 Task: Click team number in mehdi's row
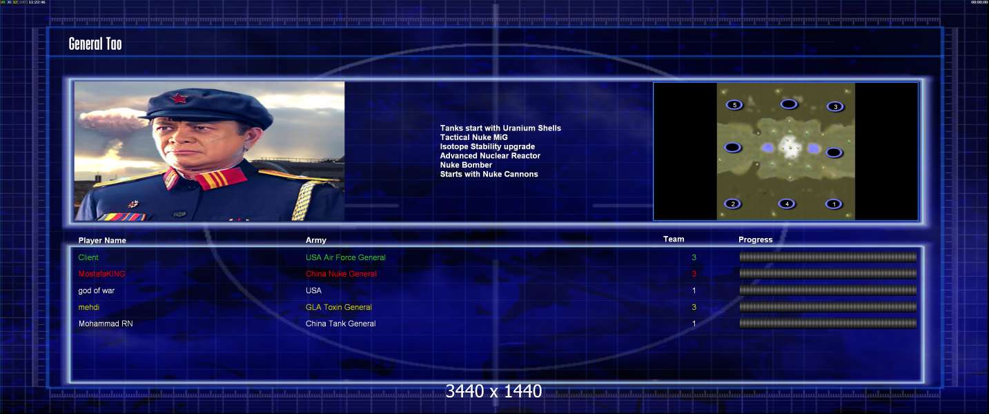[694, 307]
